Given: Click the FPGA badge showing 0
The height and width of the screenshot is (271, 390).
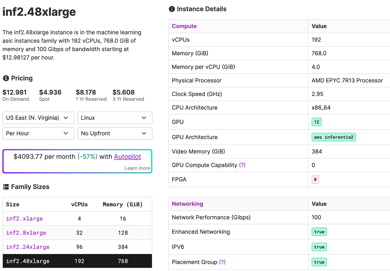Looking at the screenshot, I should pyautogui.click(x=315, y=179).
